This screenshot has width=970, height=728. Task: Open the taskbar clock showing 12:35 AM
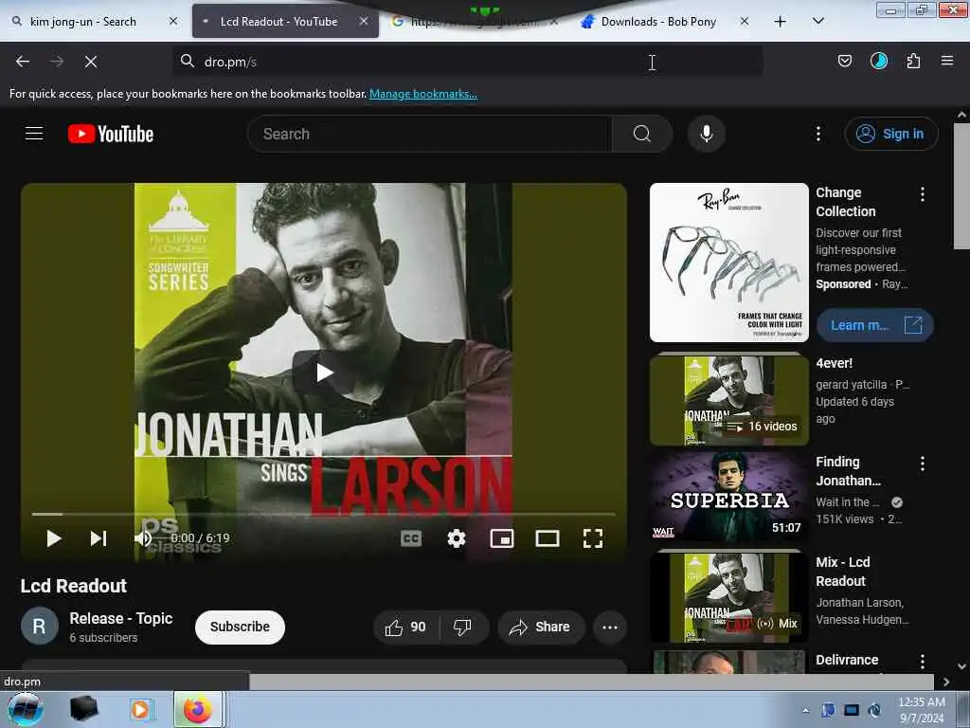click(921, 710)
